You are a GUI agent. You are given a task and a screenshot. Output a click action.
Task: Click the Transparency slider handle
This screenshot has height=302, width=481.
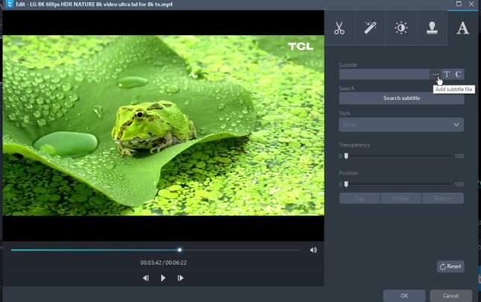[346, 156]
